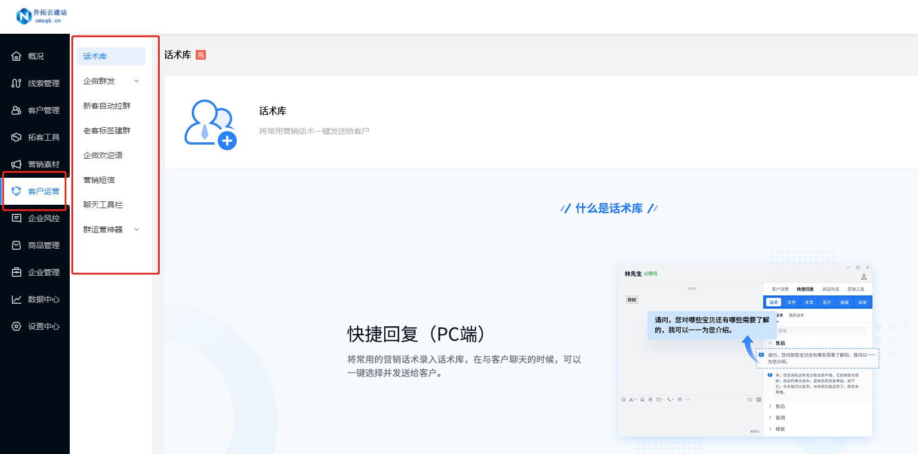Image resolution: width=918 pixels, height=454 pixels.
Task: Click the 客户运营 sidebar icon
Action: click(x=16, y=191)
